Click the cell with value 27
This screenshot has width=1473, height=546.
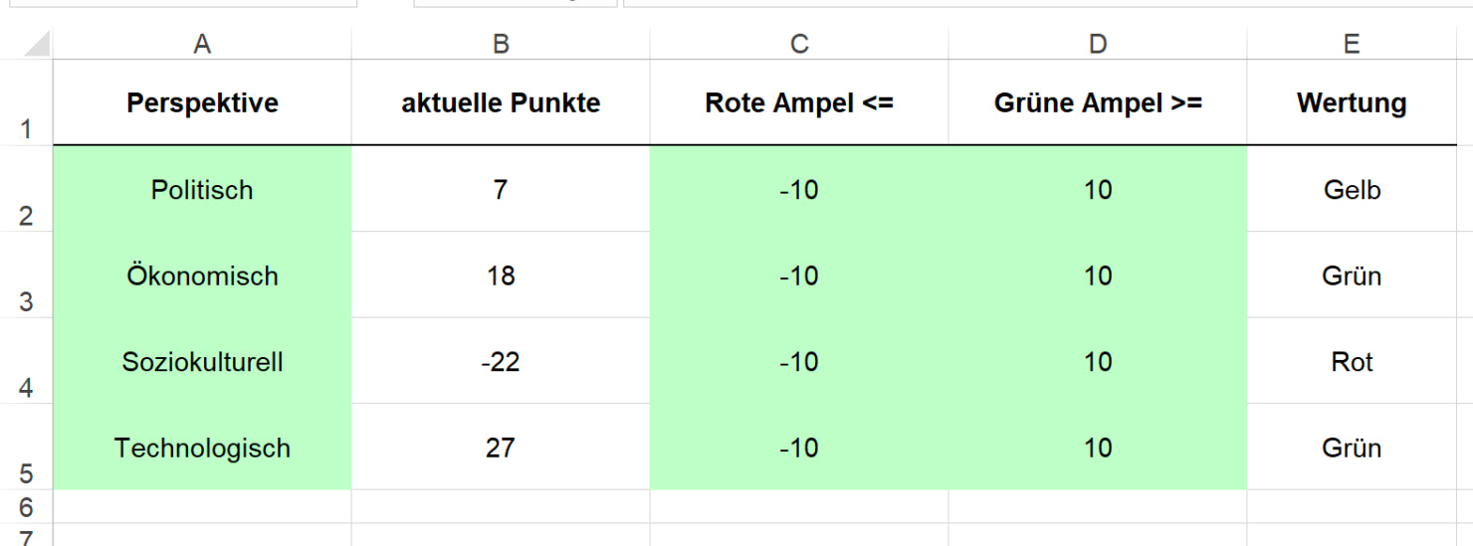(501, 448)
